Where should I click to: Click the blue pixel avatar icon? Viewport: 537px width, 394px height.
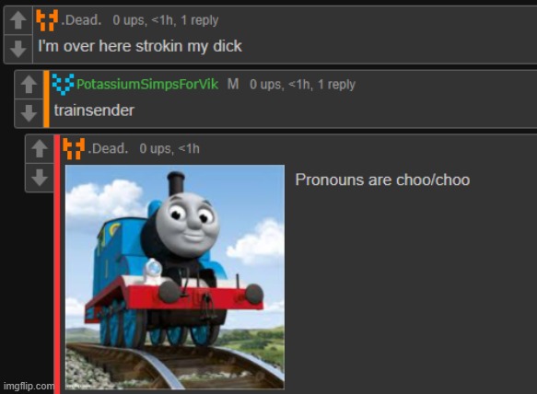63,84
